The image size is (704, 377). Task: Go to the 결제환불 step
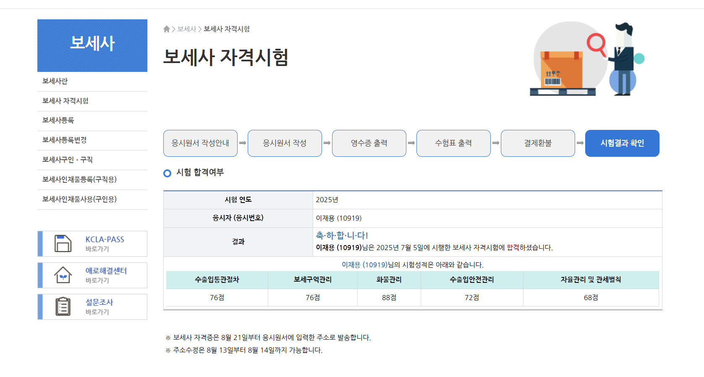[538, 143]
